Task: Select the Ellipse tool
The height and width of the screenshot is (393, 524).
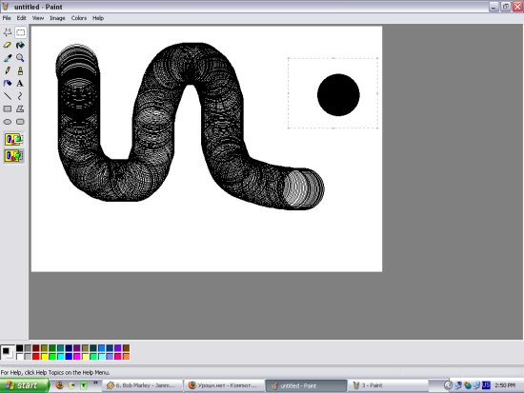Action: 8,122
